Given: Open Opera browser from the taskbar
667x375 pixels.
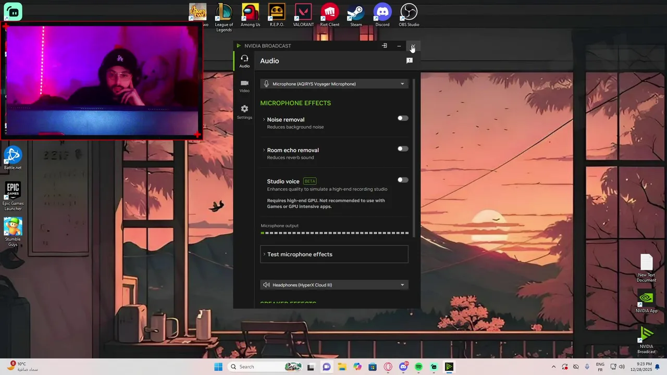Looking at the screenshot, I should (388, 367).
